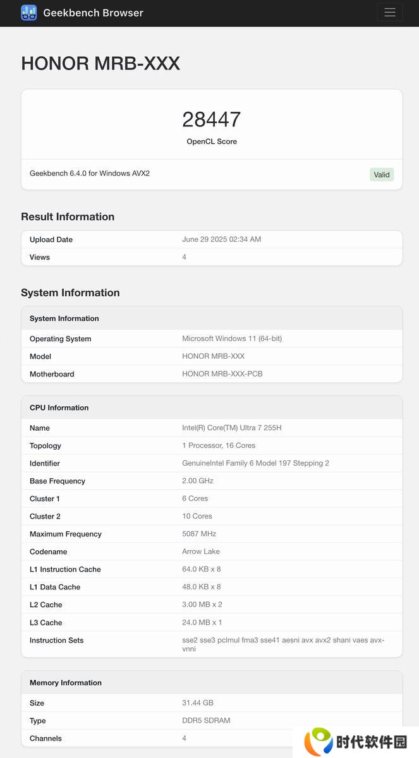The image size is (419, 758).
Task: Select the Model value 'HONOR MRB-XXX'
Action: click(x=214, y=356)
